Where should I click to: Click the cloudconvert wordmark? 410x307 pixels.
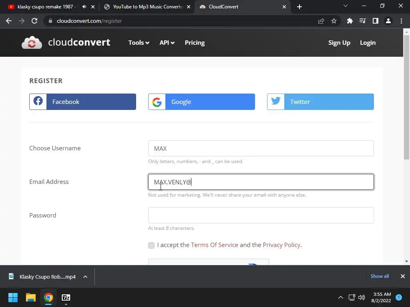point(79,42)
